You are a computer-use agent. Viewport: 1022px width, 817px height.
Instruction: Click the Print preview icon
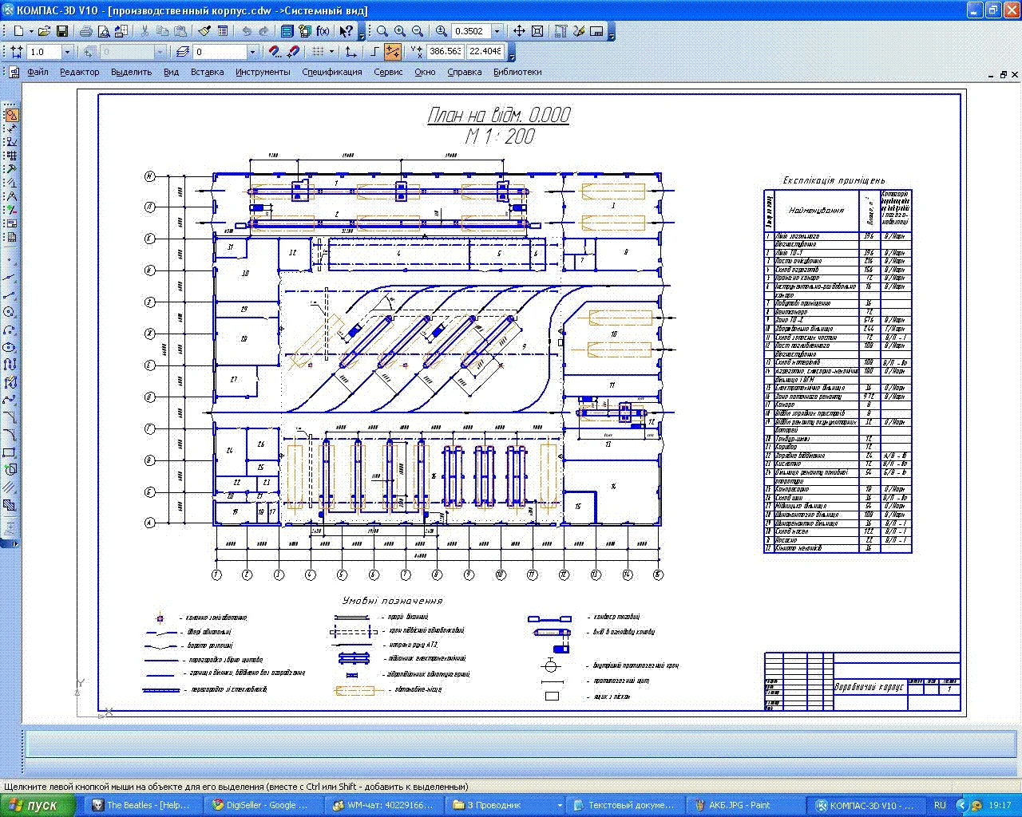[x=104, y=31]
